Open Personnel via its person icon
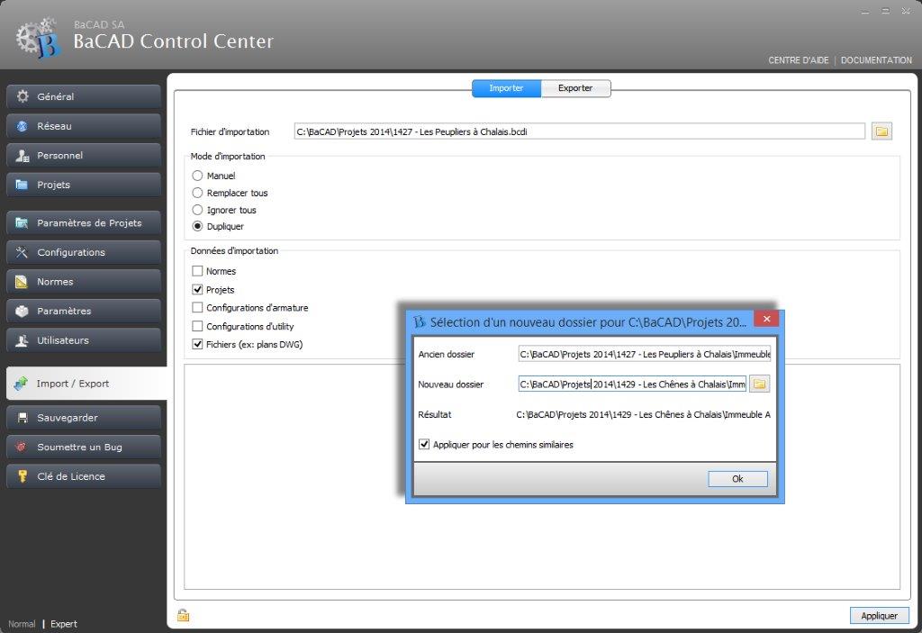Screen dimensions: 922x633 [x=23, y=155]
